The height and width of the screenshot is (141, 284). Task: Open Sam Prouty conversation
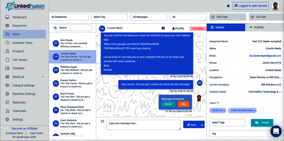[x=72, y=97]
